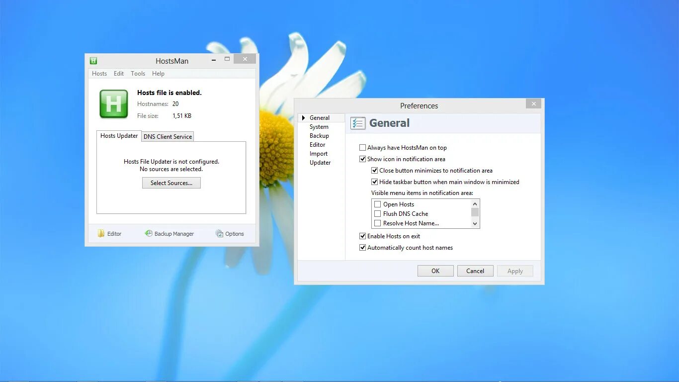679x382 pixels.
Task: Select the Updater preferences category
Action: click(320, 162)
